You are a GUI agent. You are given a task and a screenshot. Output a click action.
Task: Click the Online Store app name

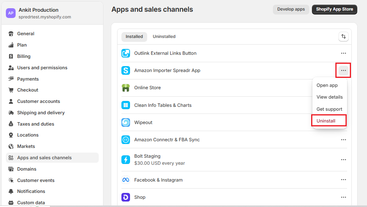click(x=148, y=88)
